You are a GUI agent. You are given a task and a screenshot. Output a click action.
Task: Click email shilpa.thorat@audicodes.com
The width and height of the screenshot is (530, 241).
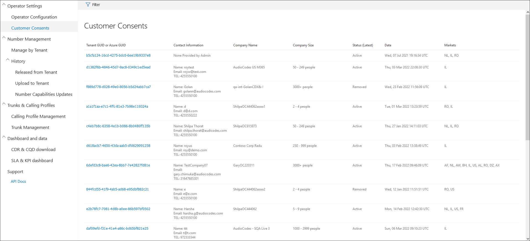pyautogui.click(x=205, y=131)
